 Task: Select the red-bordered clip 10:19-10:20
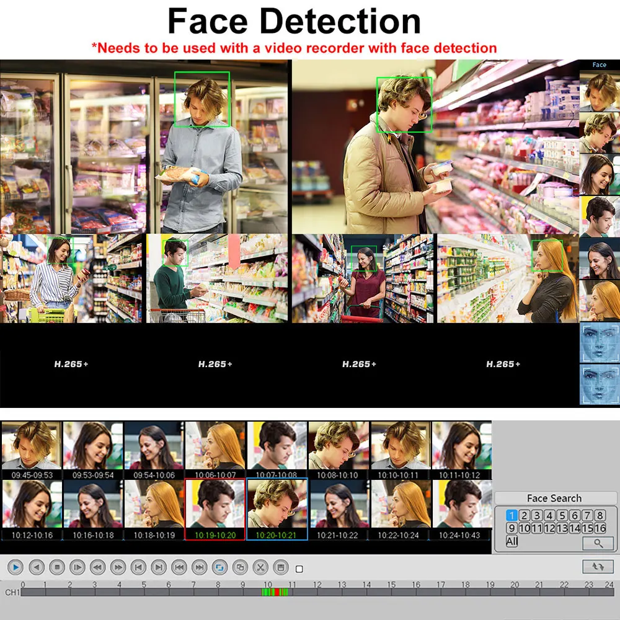(215, 509)
